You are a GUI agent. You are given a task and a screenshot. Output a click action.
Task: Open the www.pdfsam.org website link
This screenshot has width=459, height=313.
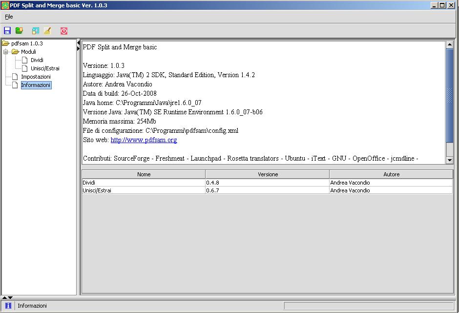(x=144, y=140)
